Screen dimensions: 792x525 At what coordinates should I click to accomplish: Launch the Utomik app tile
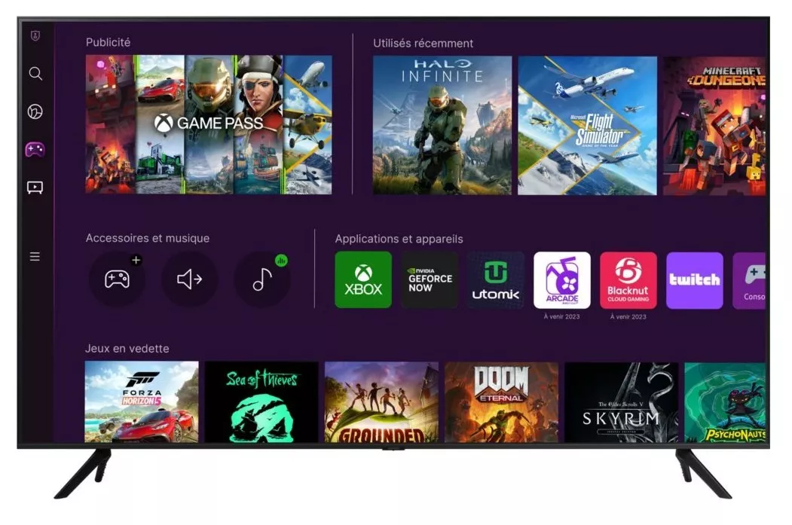tap(496, 280)
